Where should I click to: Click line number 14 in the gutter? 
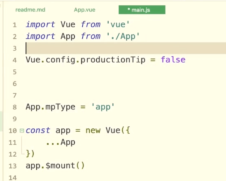13,178
